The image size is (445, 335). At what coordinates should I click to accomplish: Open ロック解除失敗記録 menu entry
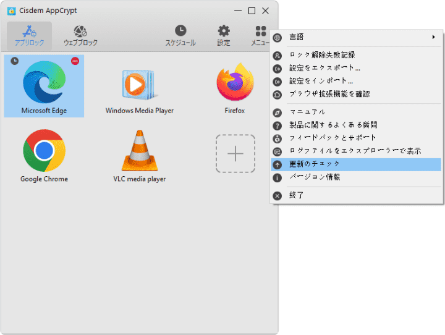356,55
